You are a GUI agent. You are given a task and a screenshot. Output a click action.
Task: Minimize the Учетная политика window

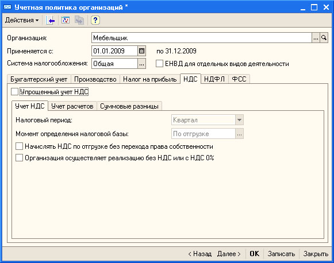point(303,7)
